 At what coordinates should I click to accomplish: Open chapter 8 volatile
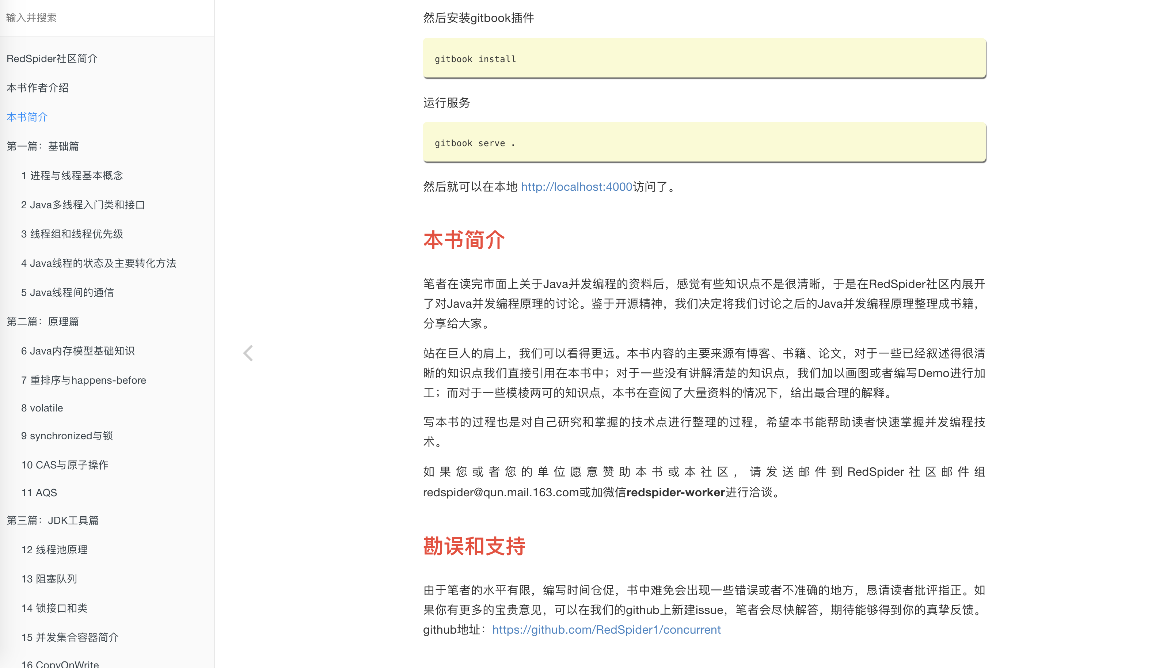tap(42, 407)
